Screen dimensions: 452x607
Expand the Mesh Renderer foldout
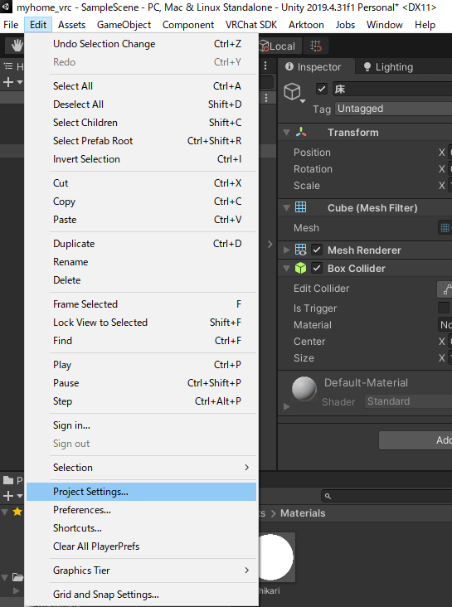click(287, 250)
